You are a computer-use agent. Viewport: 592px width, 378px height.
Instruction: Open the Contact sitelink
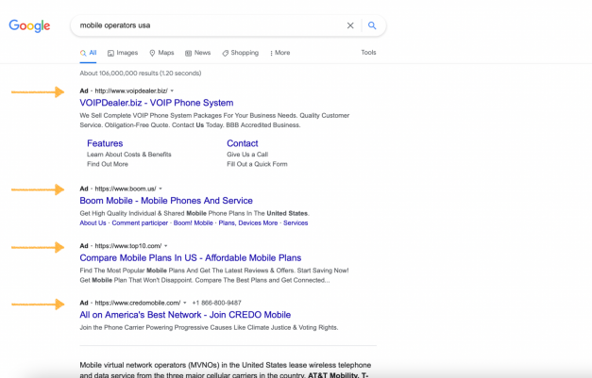pos(243,143)
